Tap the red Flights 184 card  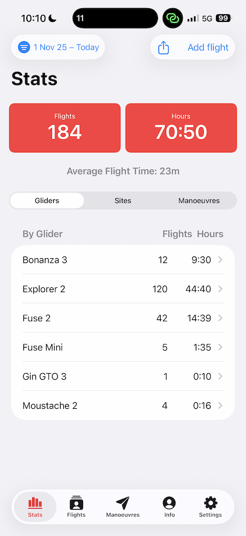click(x=65, y=128)
